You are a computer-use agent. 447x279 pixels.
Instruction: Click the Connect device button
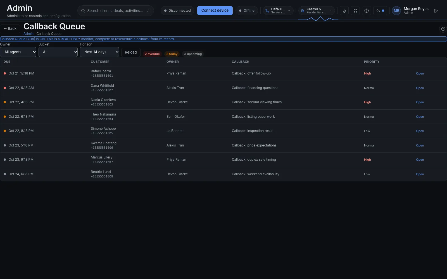[x=215, y=11]
